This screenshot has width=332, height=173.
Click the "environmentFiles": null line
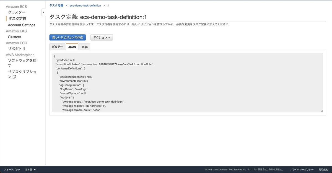click(x=74, y=81)
